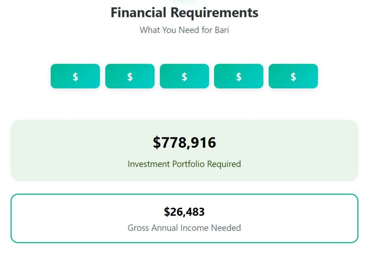369x254 pixels.
Task: Click the word "Portfolio" in green card
Action: pyautogui.click(x=191, y=164)
